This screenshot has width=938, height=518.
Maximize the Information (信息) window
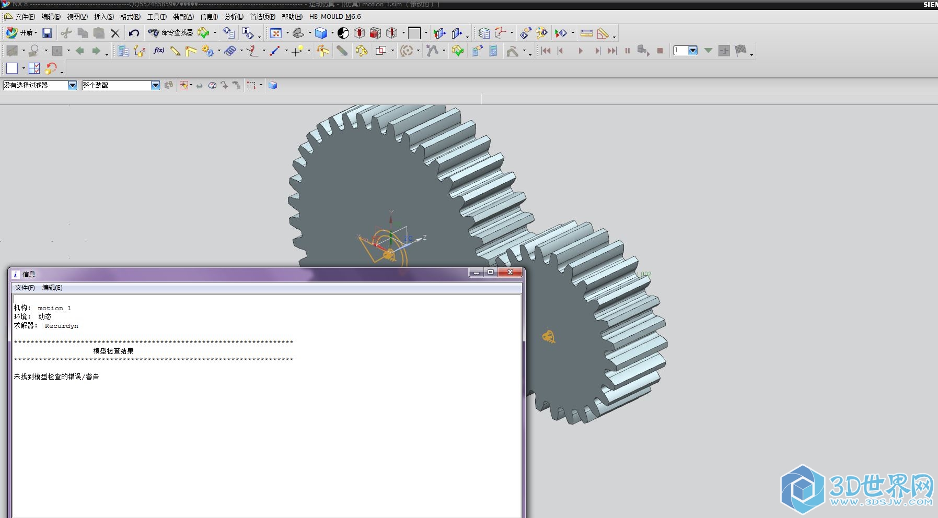[x=491, y=273]
